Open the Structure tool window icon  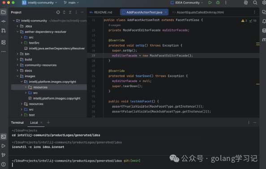click(x=4, y=42)
